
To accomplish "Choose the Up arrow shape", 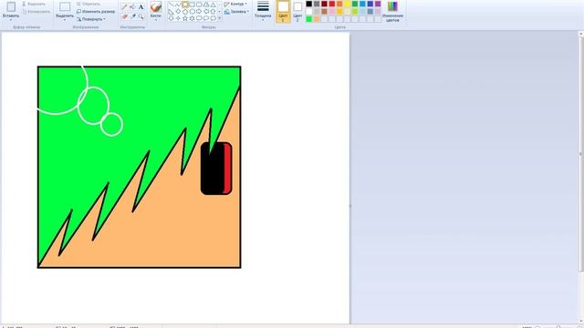I will pos(213,12).
